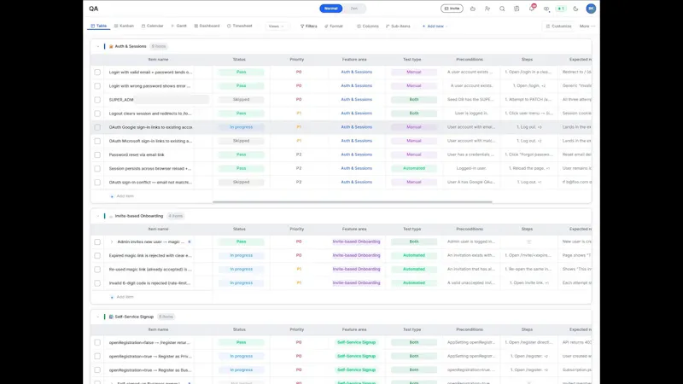Switch to the Kanban view tab
The width and height of the screenshot is (683, 384).
(x=124, y=26)
